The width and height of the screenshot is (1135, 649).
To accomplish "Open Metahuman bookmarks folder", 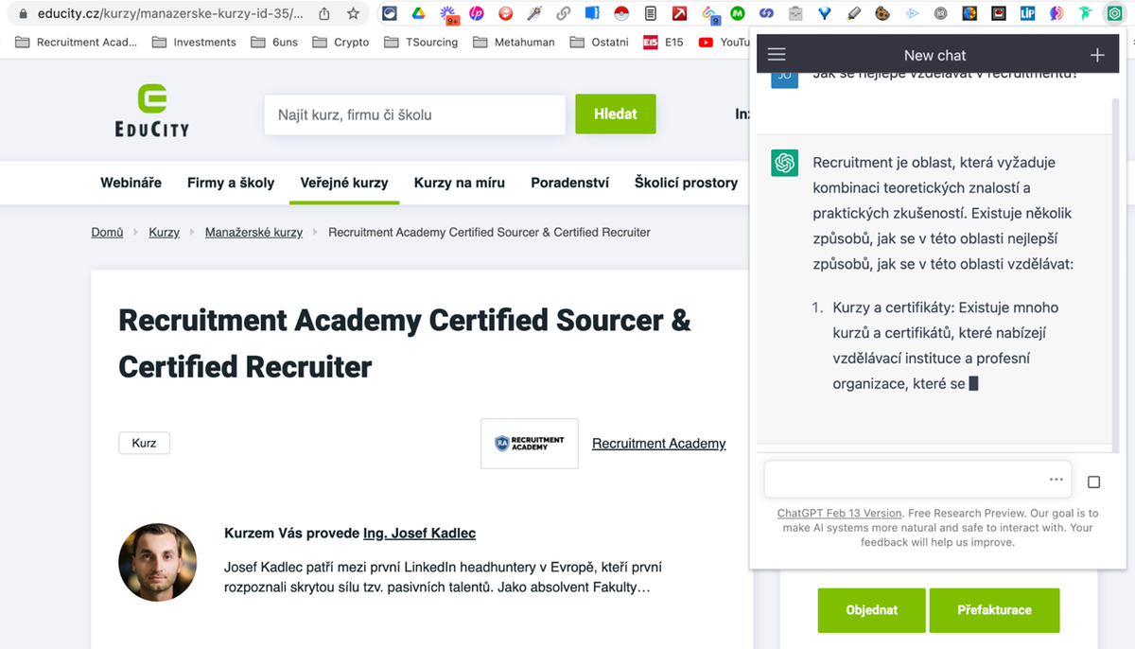I will coord(514,42).
